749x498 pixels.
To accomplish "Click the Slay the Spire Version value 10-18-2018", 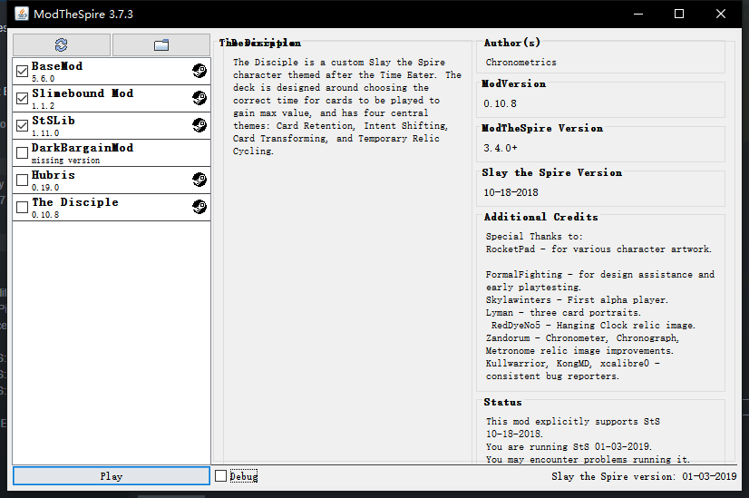I will pyautogui.click(x=511, y=192).
